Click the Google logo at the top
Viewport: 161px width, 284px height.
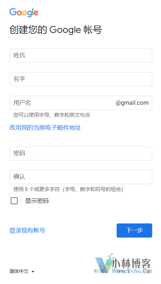(24, 12)
